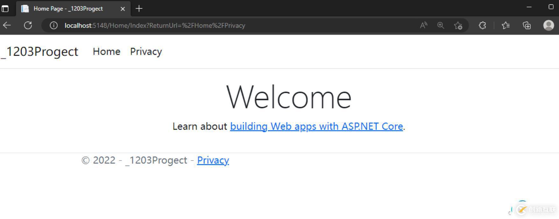Viewport: 559px width, 219px height.
Task: Open a new tab with plus button
Action: [139, 9]
